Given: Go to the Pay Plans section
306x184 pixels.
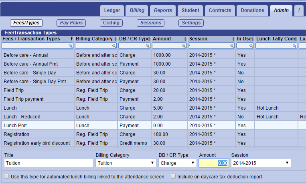Looking at the screenshot, I should [71, 23].
